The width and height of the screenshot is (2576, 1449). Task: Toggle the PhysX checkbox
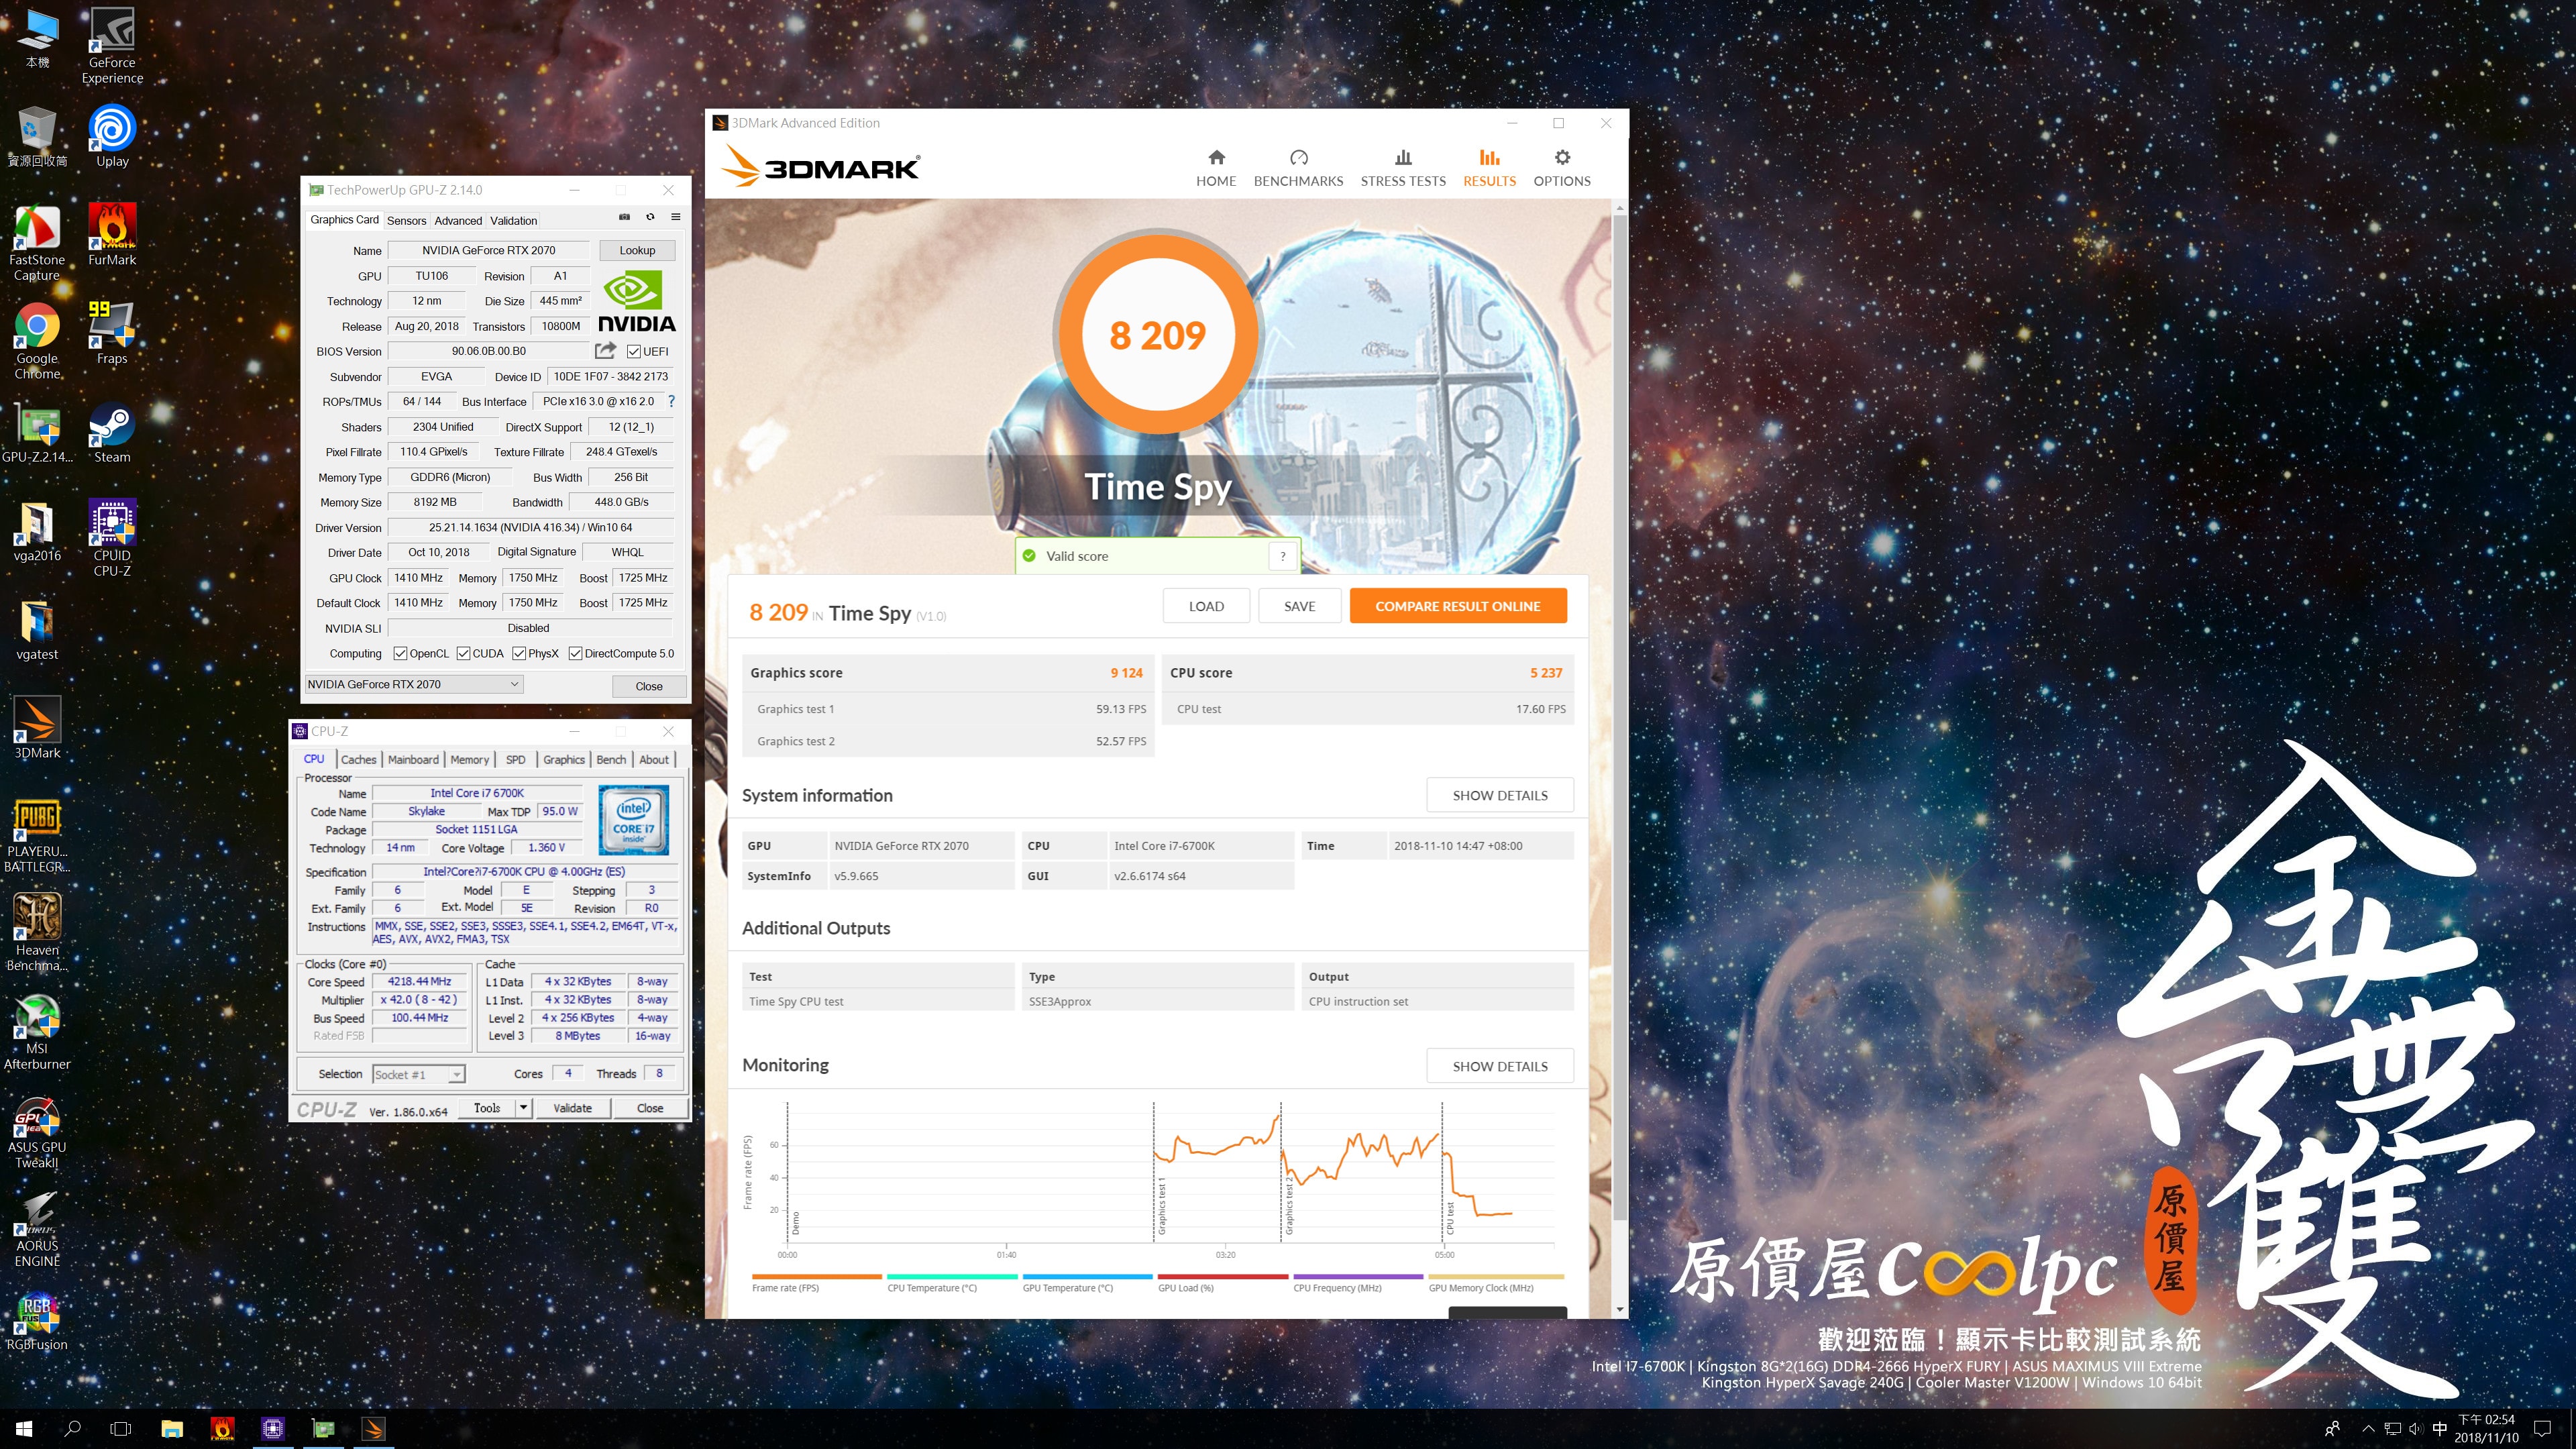(x=519, y=654)
